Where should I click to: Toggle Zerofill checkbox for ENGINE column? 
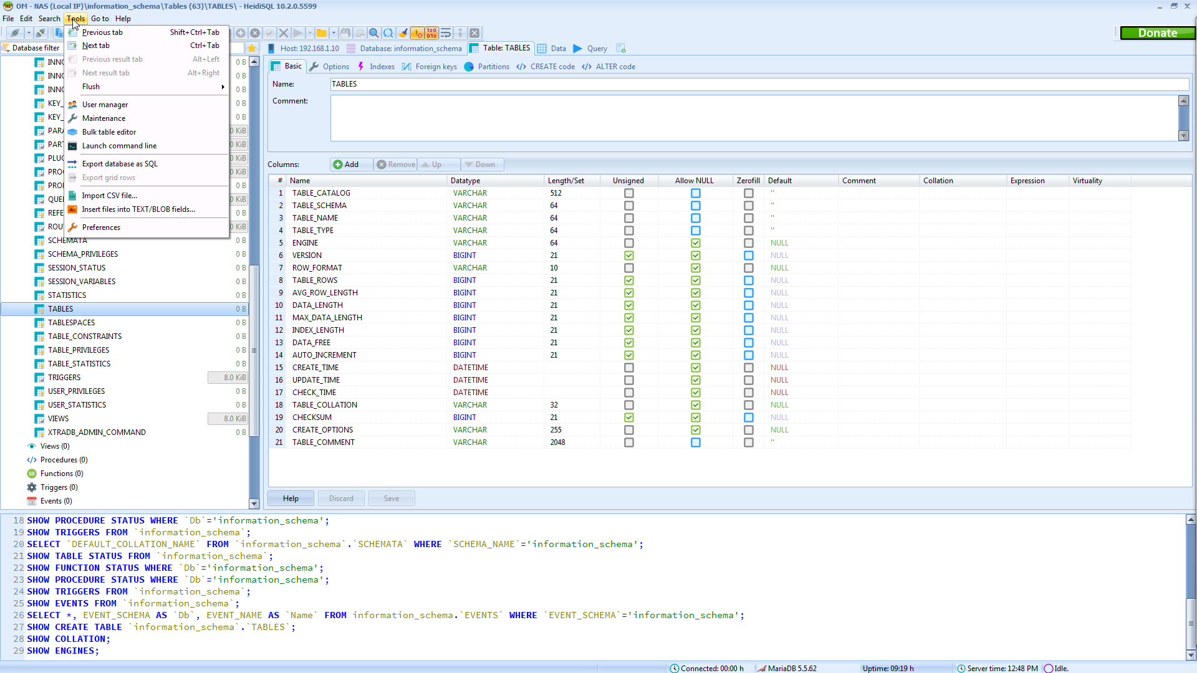tap(749, 243)
